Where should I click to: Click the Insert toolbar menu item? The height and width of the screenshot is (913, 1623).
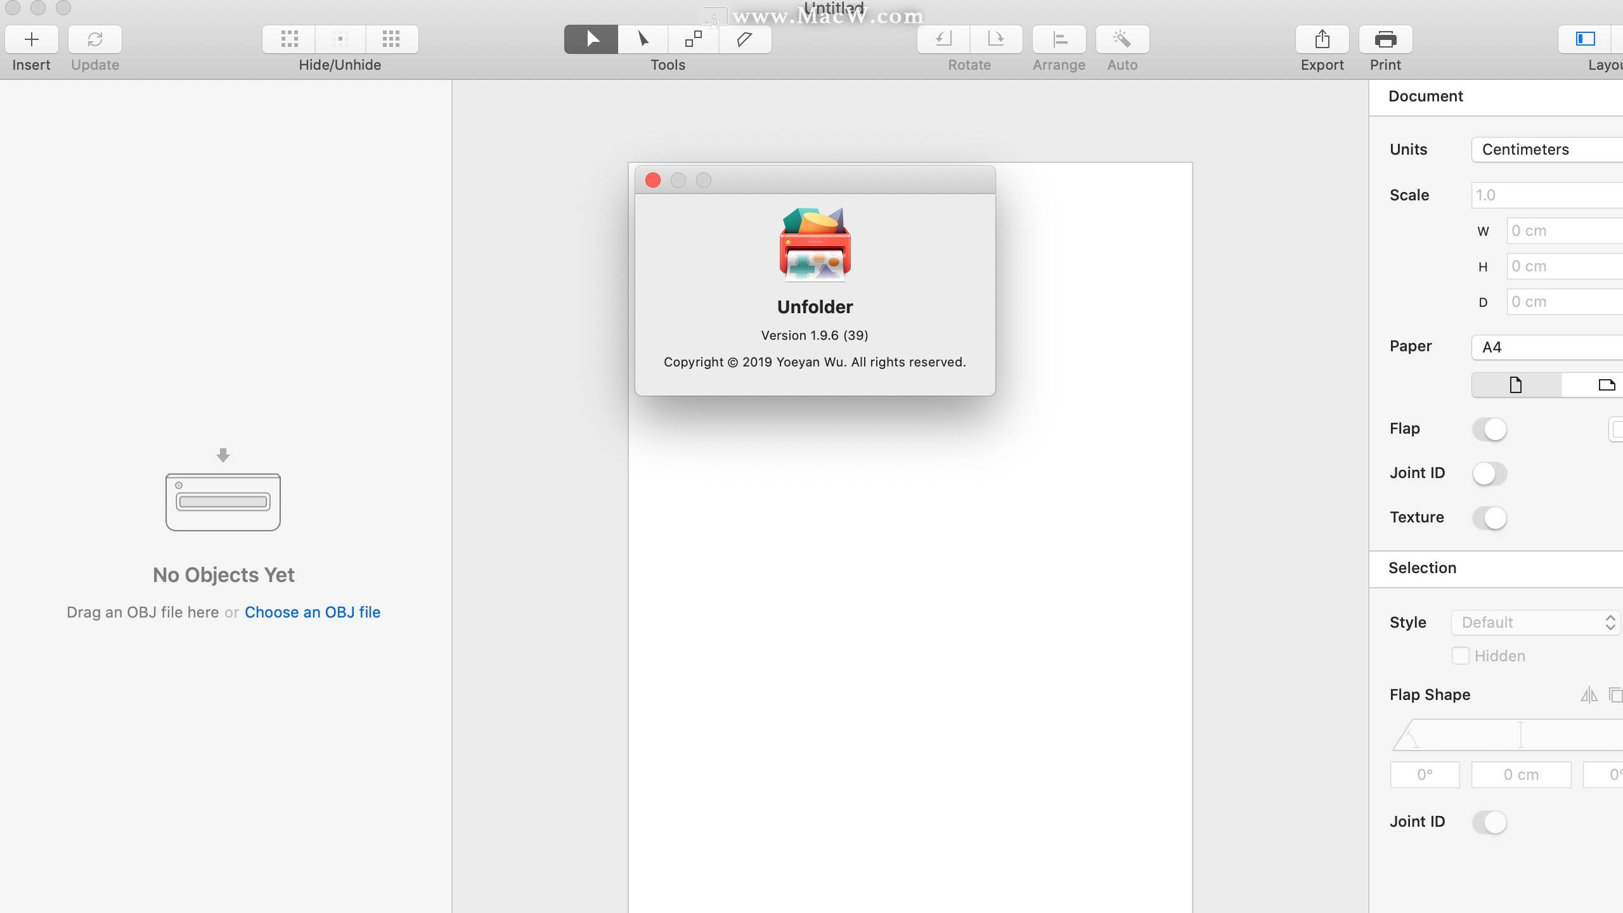[x=30, y=48]
